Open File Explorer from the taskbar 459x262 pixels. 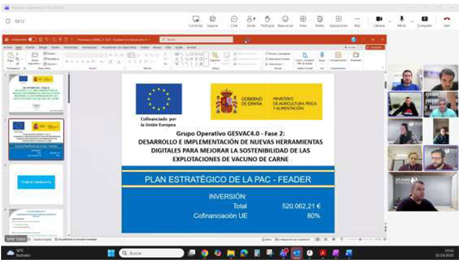[x=231, y=253]
